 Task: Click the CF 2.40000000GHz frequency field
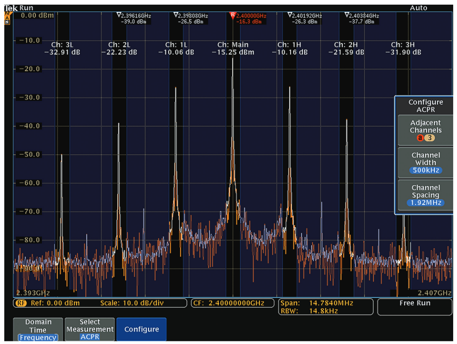pyautogui.click(x=234, y=303)
